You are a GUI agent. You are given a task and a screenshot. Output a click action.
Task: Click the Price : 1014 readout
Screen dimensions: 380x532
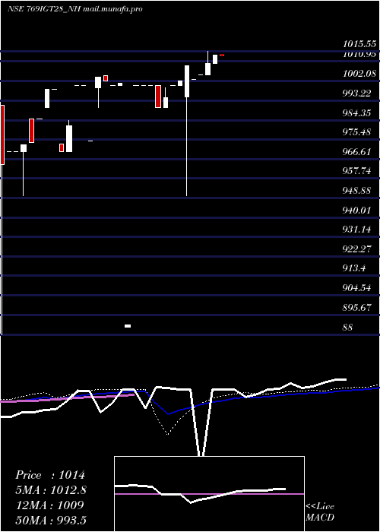50,475
